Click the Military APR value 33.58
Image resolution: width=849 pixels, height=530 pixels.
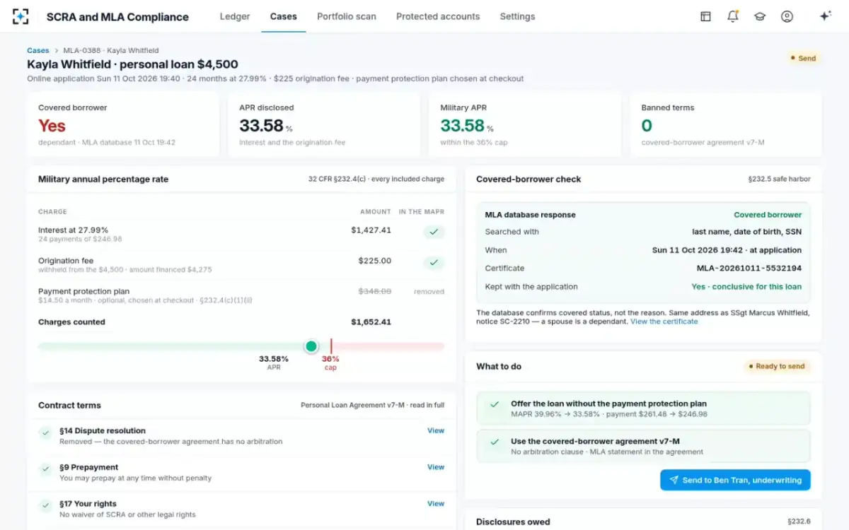coord(462,126)
